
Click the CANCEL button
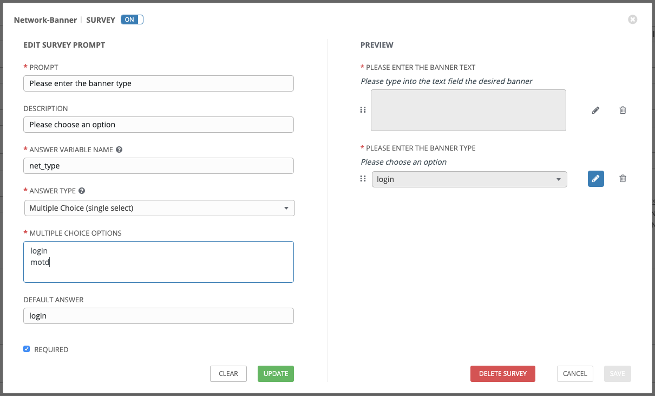(575, 374)
